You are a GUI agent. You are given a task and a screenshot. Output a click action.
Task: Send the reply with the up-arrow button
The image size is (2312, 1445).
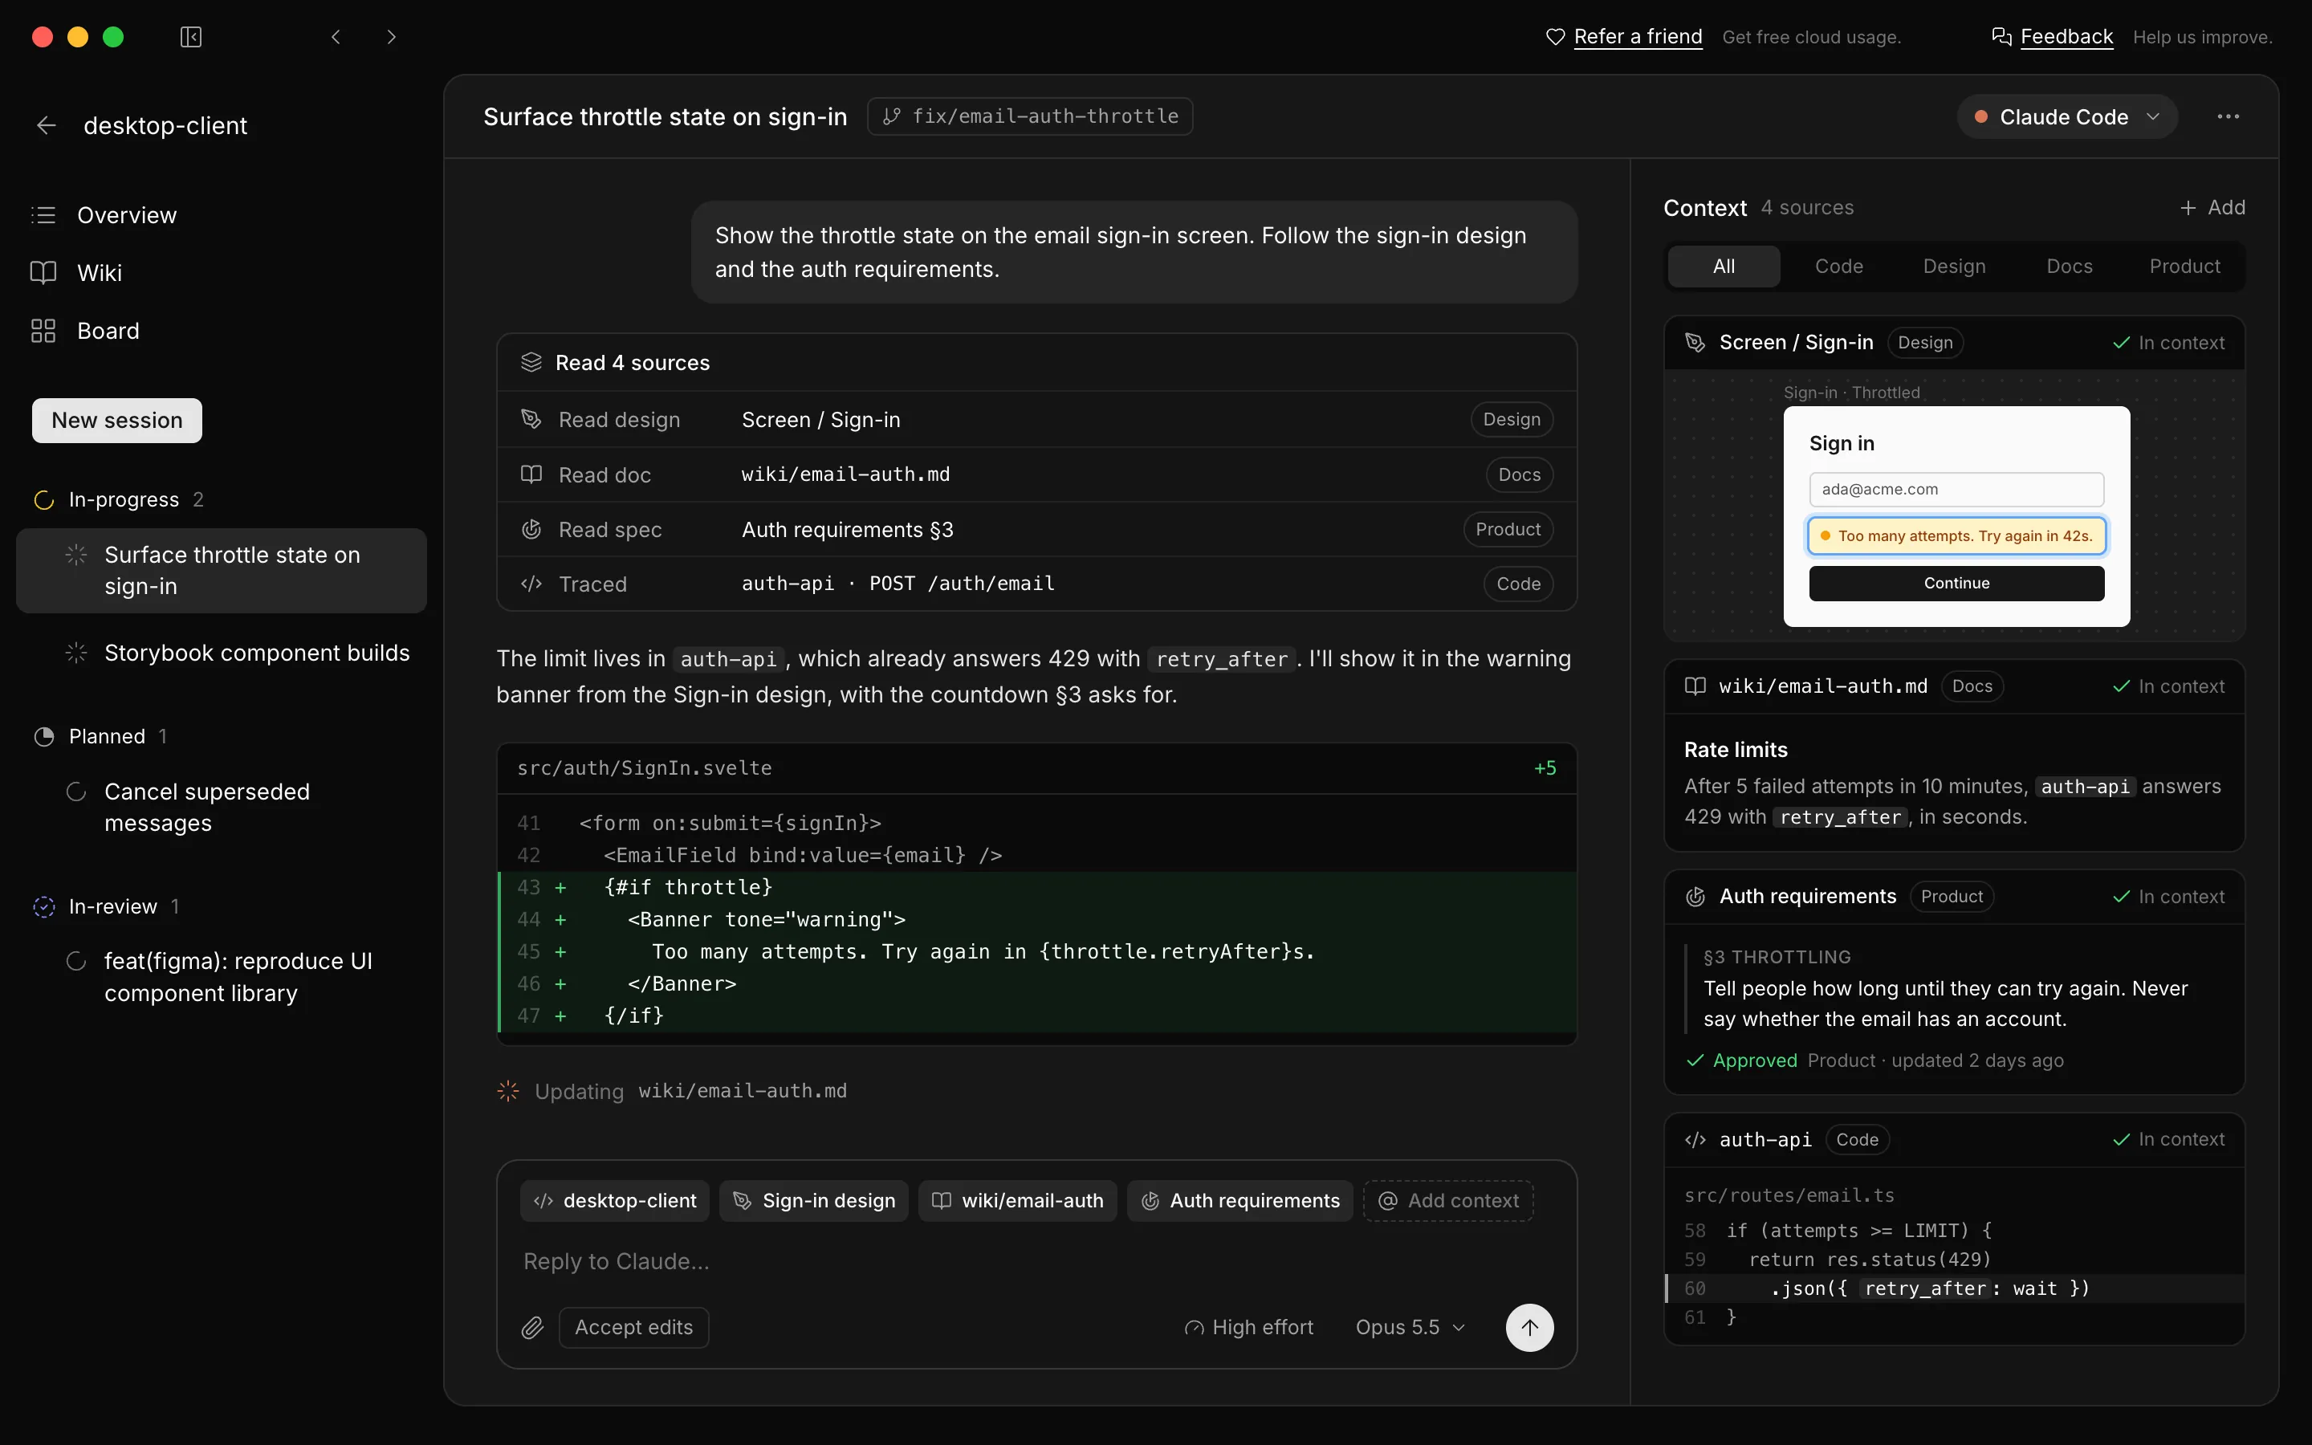(x=1529, y=1328)
